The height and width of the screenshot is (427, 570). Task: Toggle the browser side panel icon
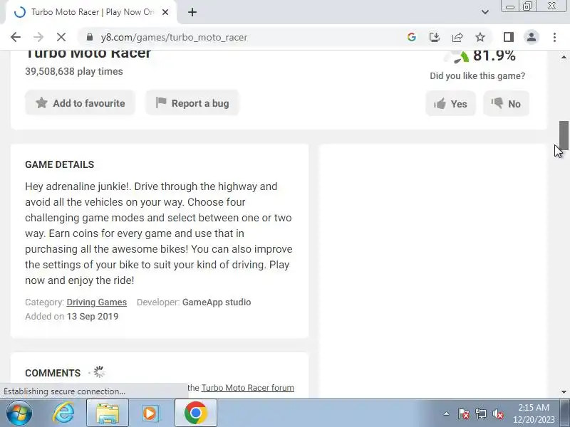(x=508, y=37)
